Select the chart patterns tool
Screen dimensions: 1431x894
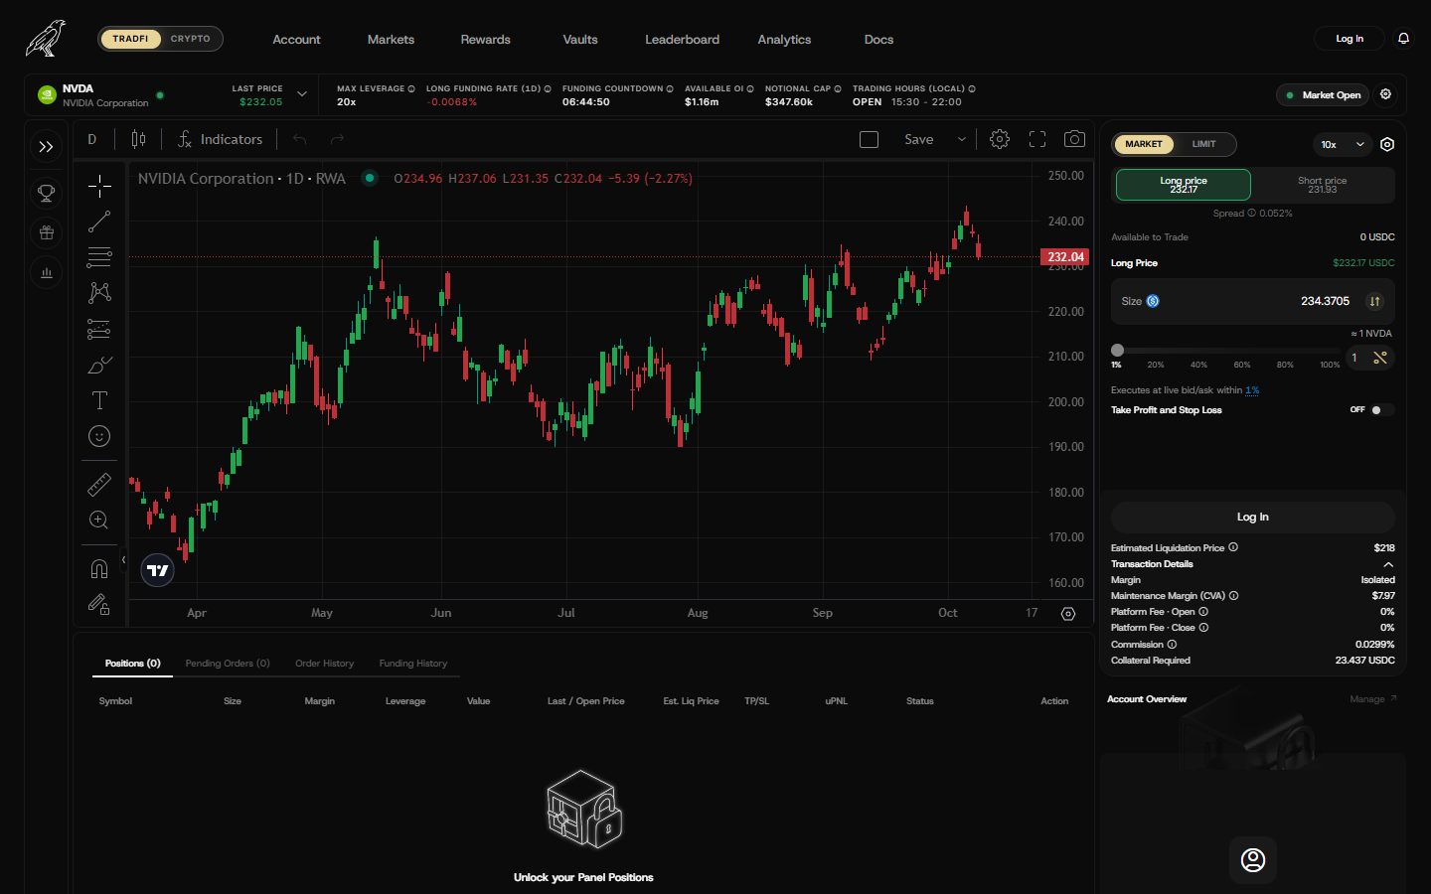(99, 293)
